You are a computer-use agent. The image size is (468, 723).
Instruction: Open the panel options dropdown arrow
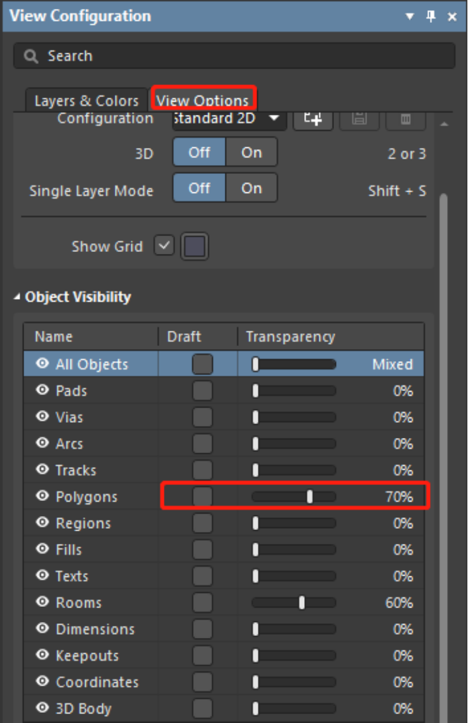410,17
